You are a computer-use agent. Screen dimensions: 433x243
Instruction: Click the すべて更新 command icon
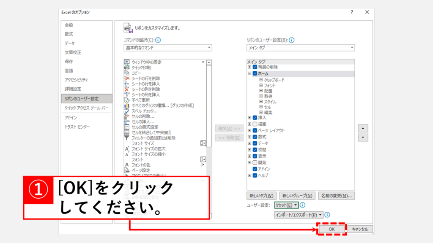coord(127,100)
